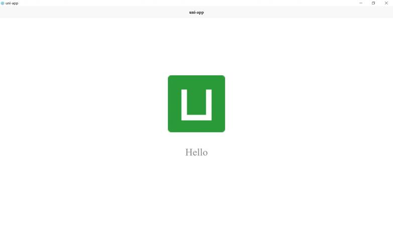The width and height of the screenshot is (393, 251).
Task: Minimize the uni-app window
Action: 361,3
